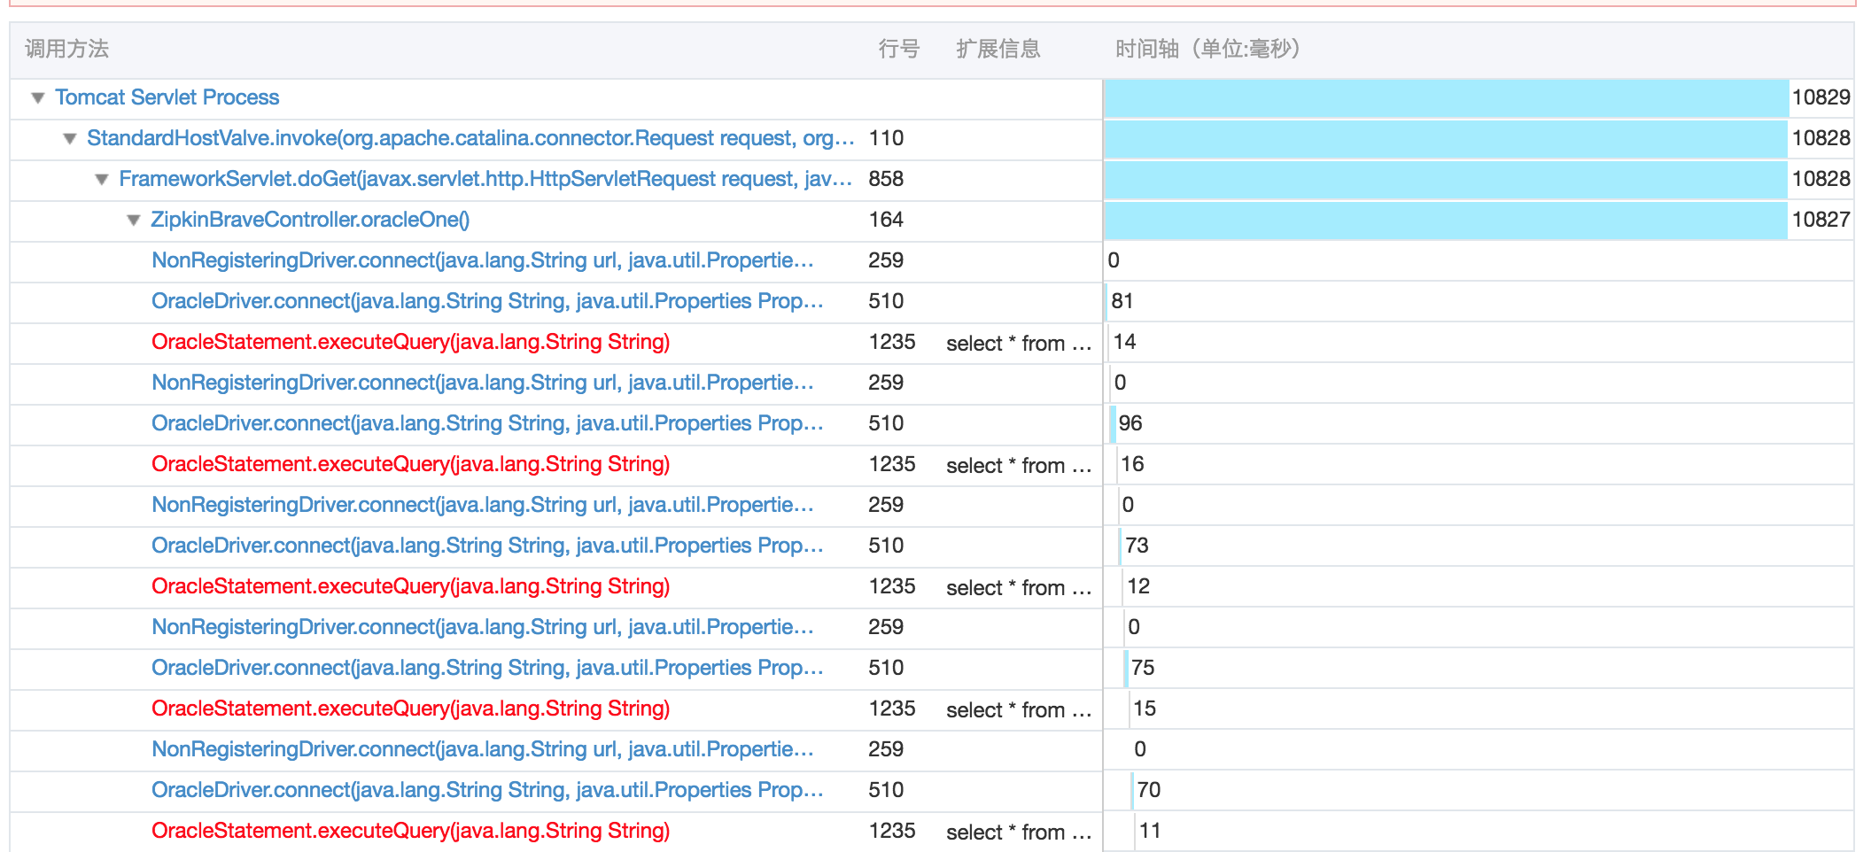The width and height of the screenshot is (1871, 852).
Task: Open the OracleDriver.connect row taking 73 ms
Action: pos(487,546)
